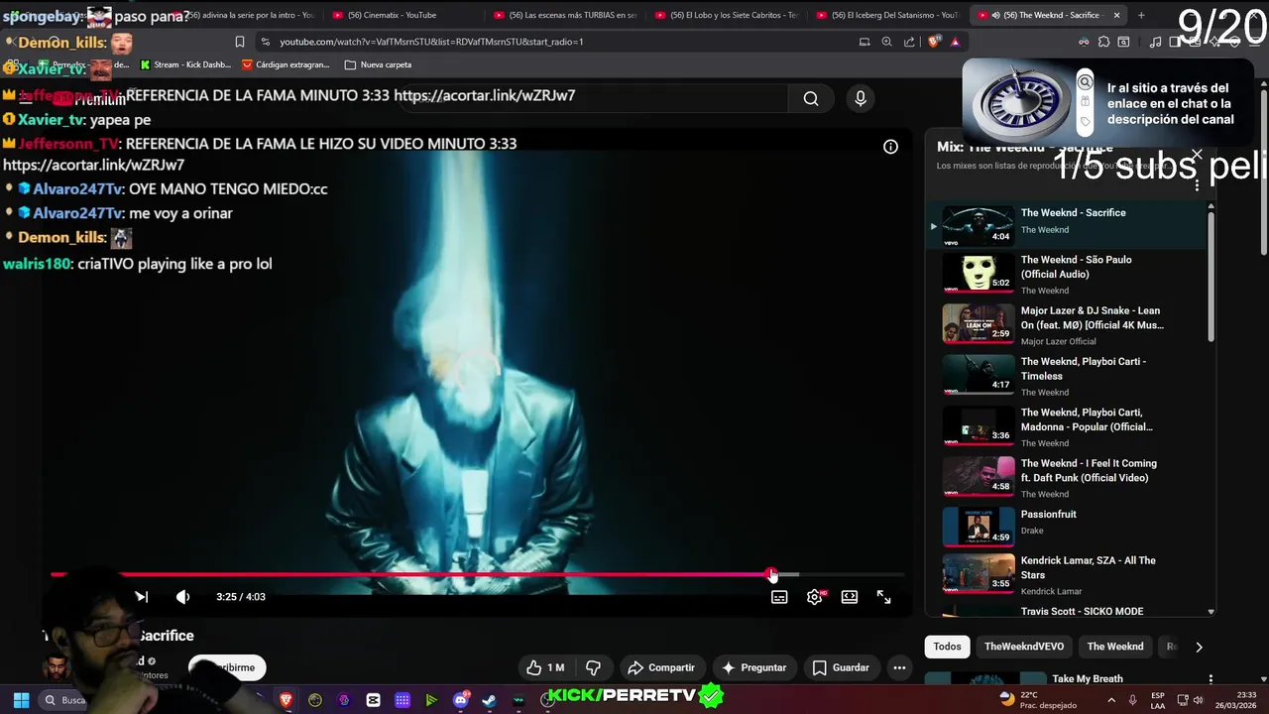Screen dimensions: 1269x714
Task: Open the video info card icon
Action: coord(890,147)
